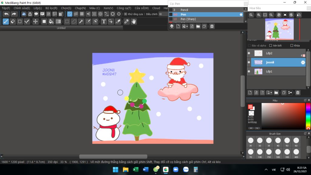
Task: Open the Pen brush settings gear
Action: [x=241, y=15]
